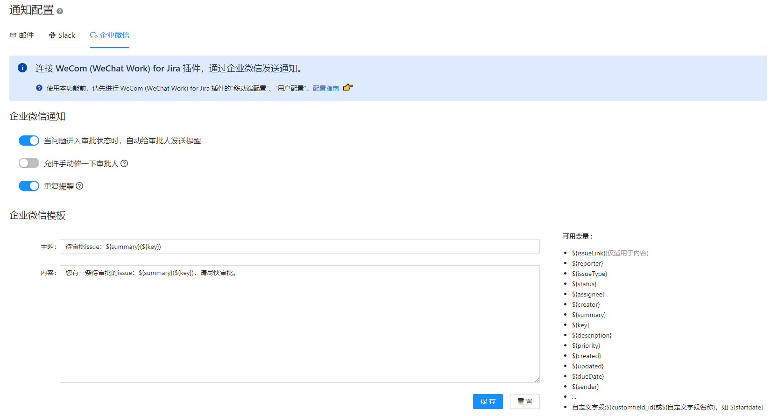Click help icon beside 通知配置 title
The image size is (771, 416).
coord(60,11)
